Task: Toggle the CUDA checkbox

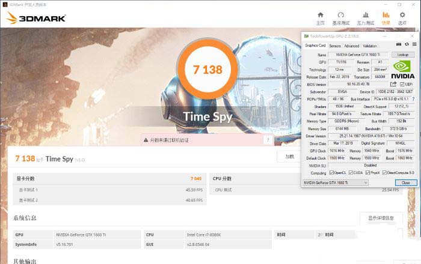Action: [x=351, y=173]
